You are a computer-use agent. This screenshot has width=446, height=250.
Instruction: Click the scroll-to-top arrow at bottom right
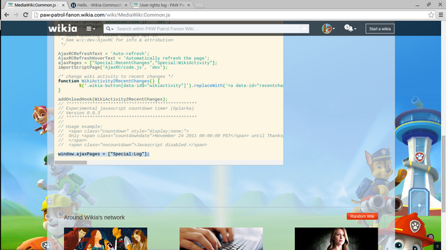(x=438, y=247)
